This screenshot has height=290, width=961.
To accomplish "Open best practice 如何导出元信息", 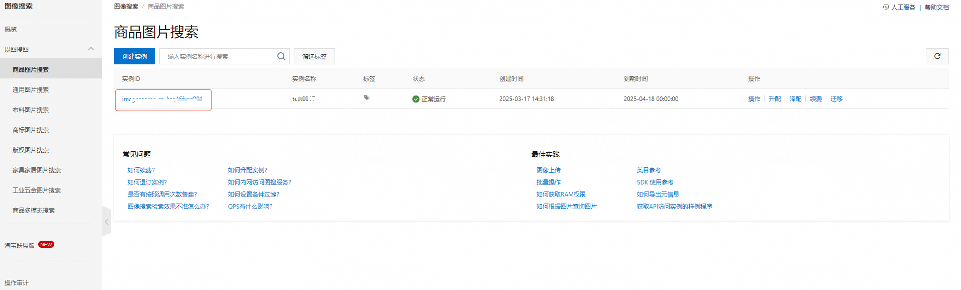I will (658, 195).
